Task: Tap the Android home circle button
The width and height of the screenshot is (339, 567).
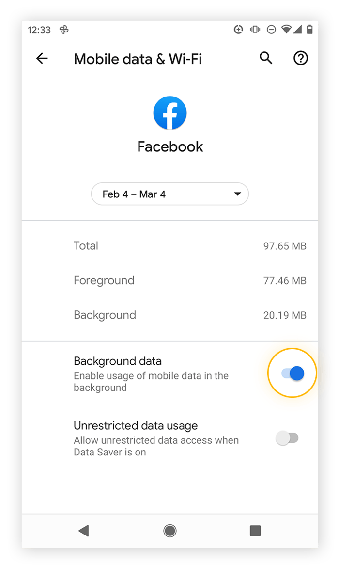Action: (x=169, y=531)
